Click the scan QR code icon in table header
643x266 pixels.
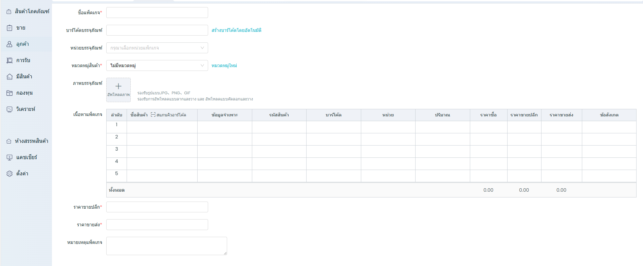click(x=153, y=115)
